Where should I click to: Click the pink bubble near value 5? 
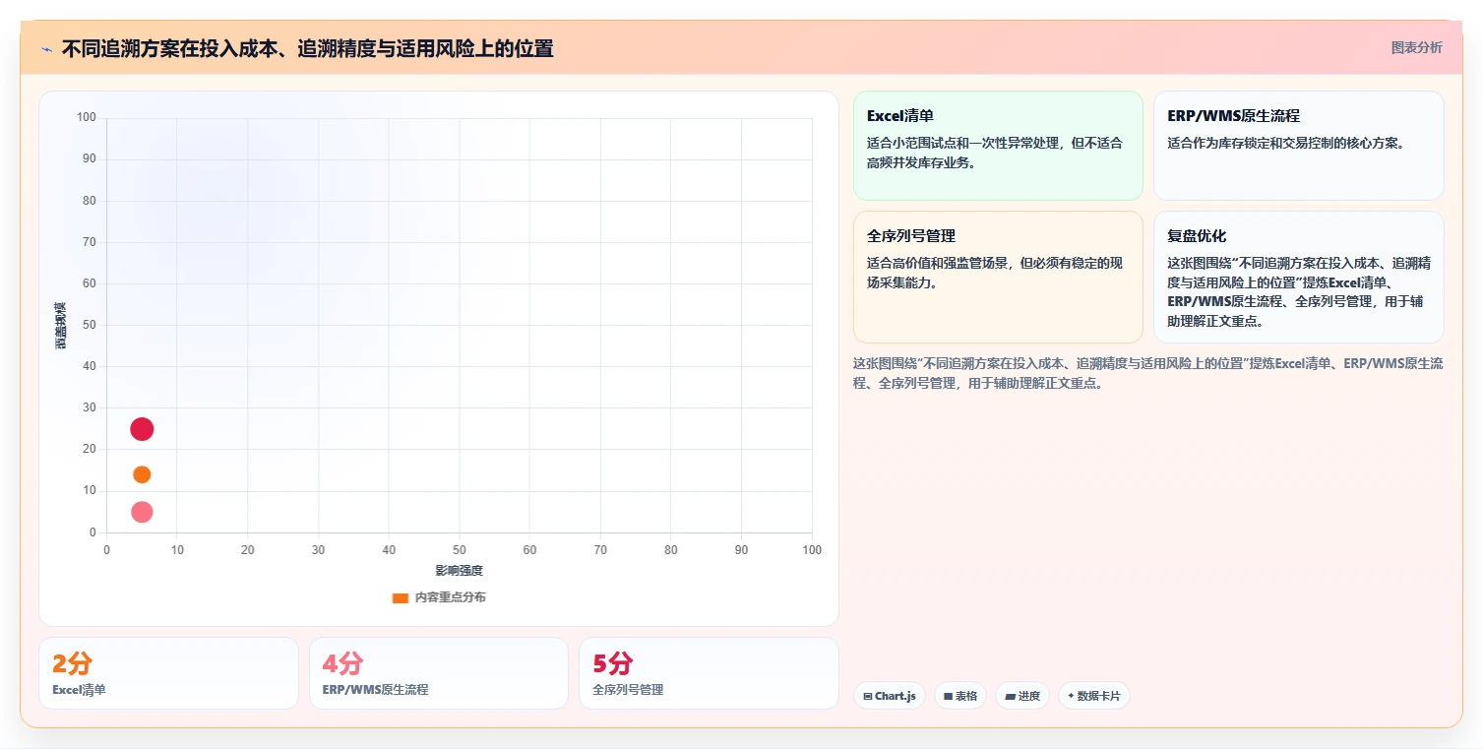142,512
